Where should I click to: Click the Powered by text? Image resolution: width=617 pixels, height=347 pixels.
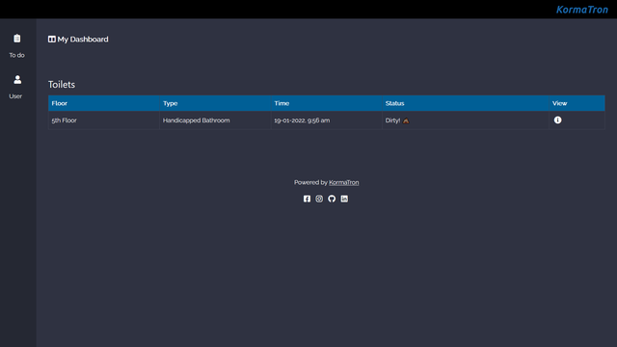310,182
